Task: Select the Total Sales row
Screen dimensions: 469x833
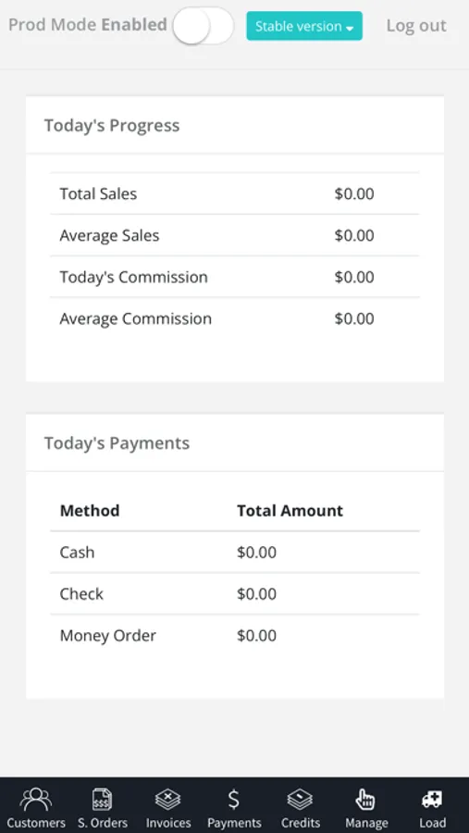Action: coord(234,193)
